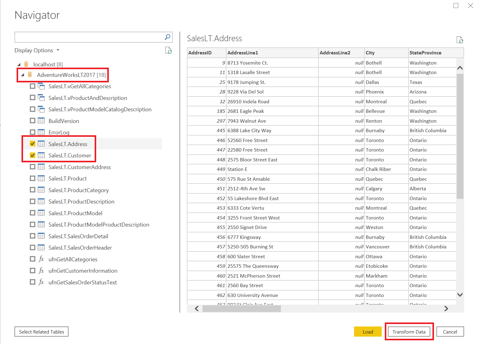Click the Cancel button
This screenshot has height=344, width=477.
[x=450, y=332]
